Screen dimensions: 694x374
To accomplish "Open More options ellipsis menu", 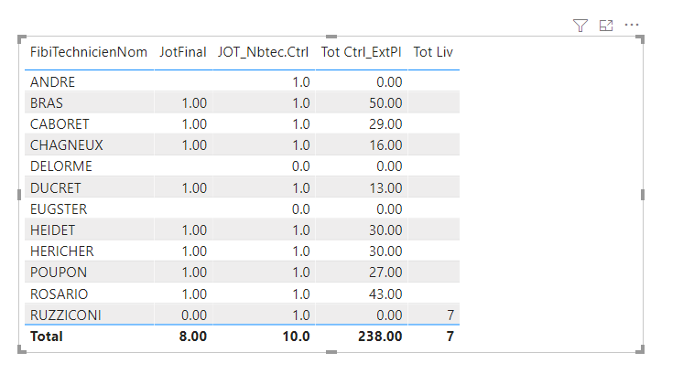I will point(632,25).
